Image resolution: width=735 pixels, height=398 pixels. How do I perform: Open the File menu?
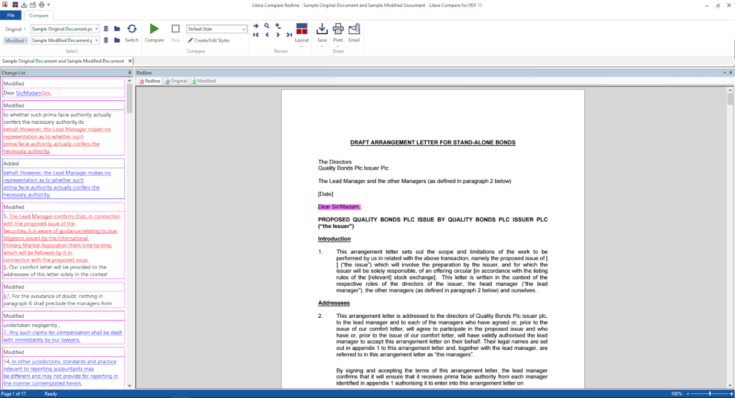[11, 15]
